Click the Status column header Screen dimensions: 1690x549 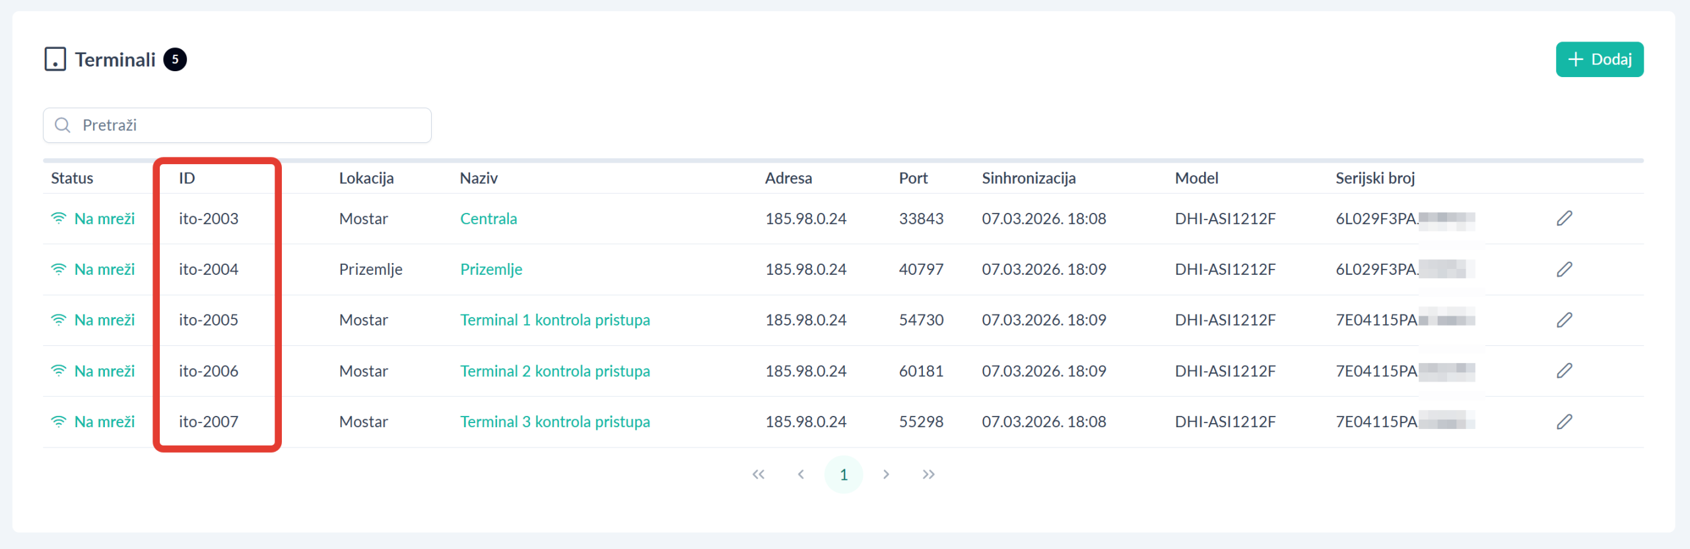tap(72, 178)
